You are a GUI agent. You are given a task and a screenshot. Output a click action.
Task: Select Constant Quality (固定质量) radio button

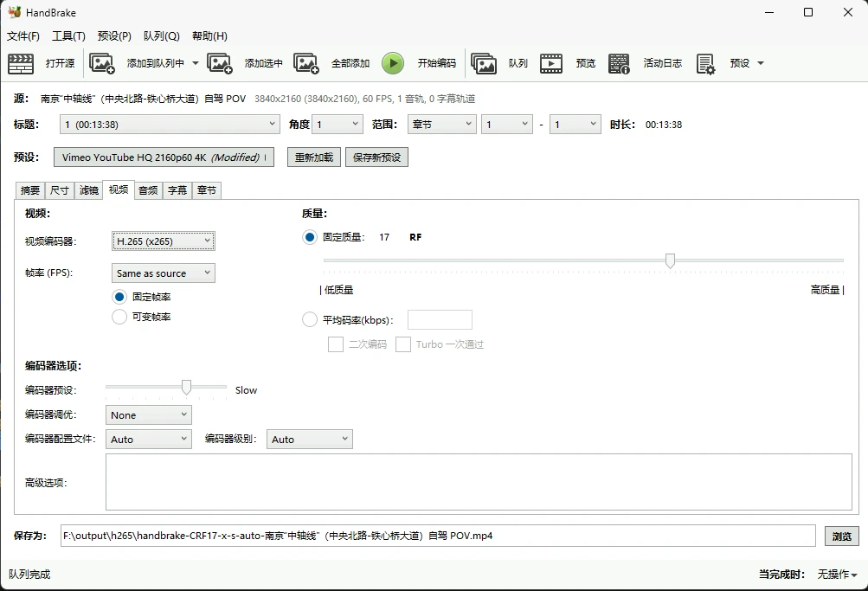(310, 237)
